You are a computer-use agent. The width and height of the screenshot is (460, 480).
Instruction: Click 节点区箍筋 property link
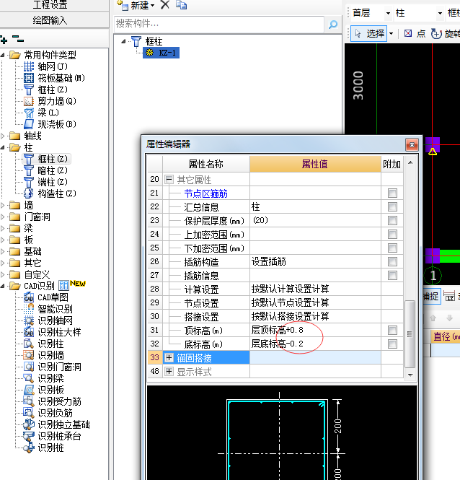pyautogui.click(x=205, y=193)
